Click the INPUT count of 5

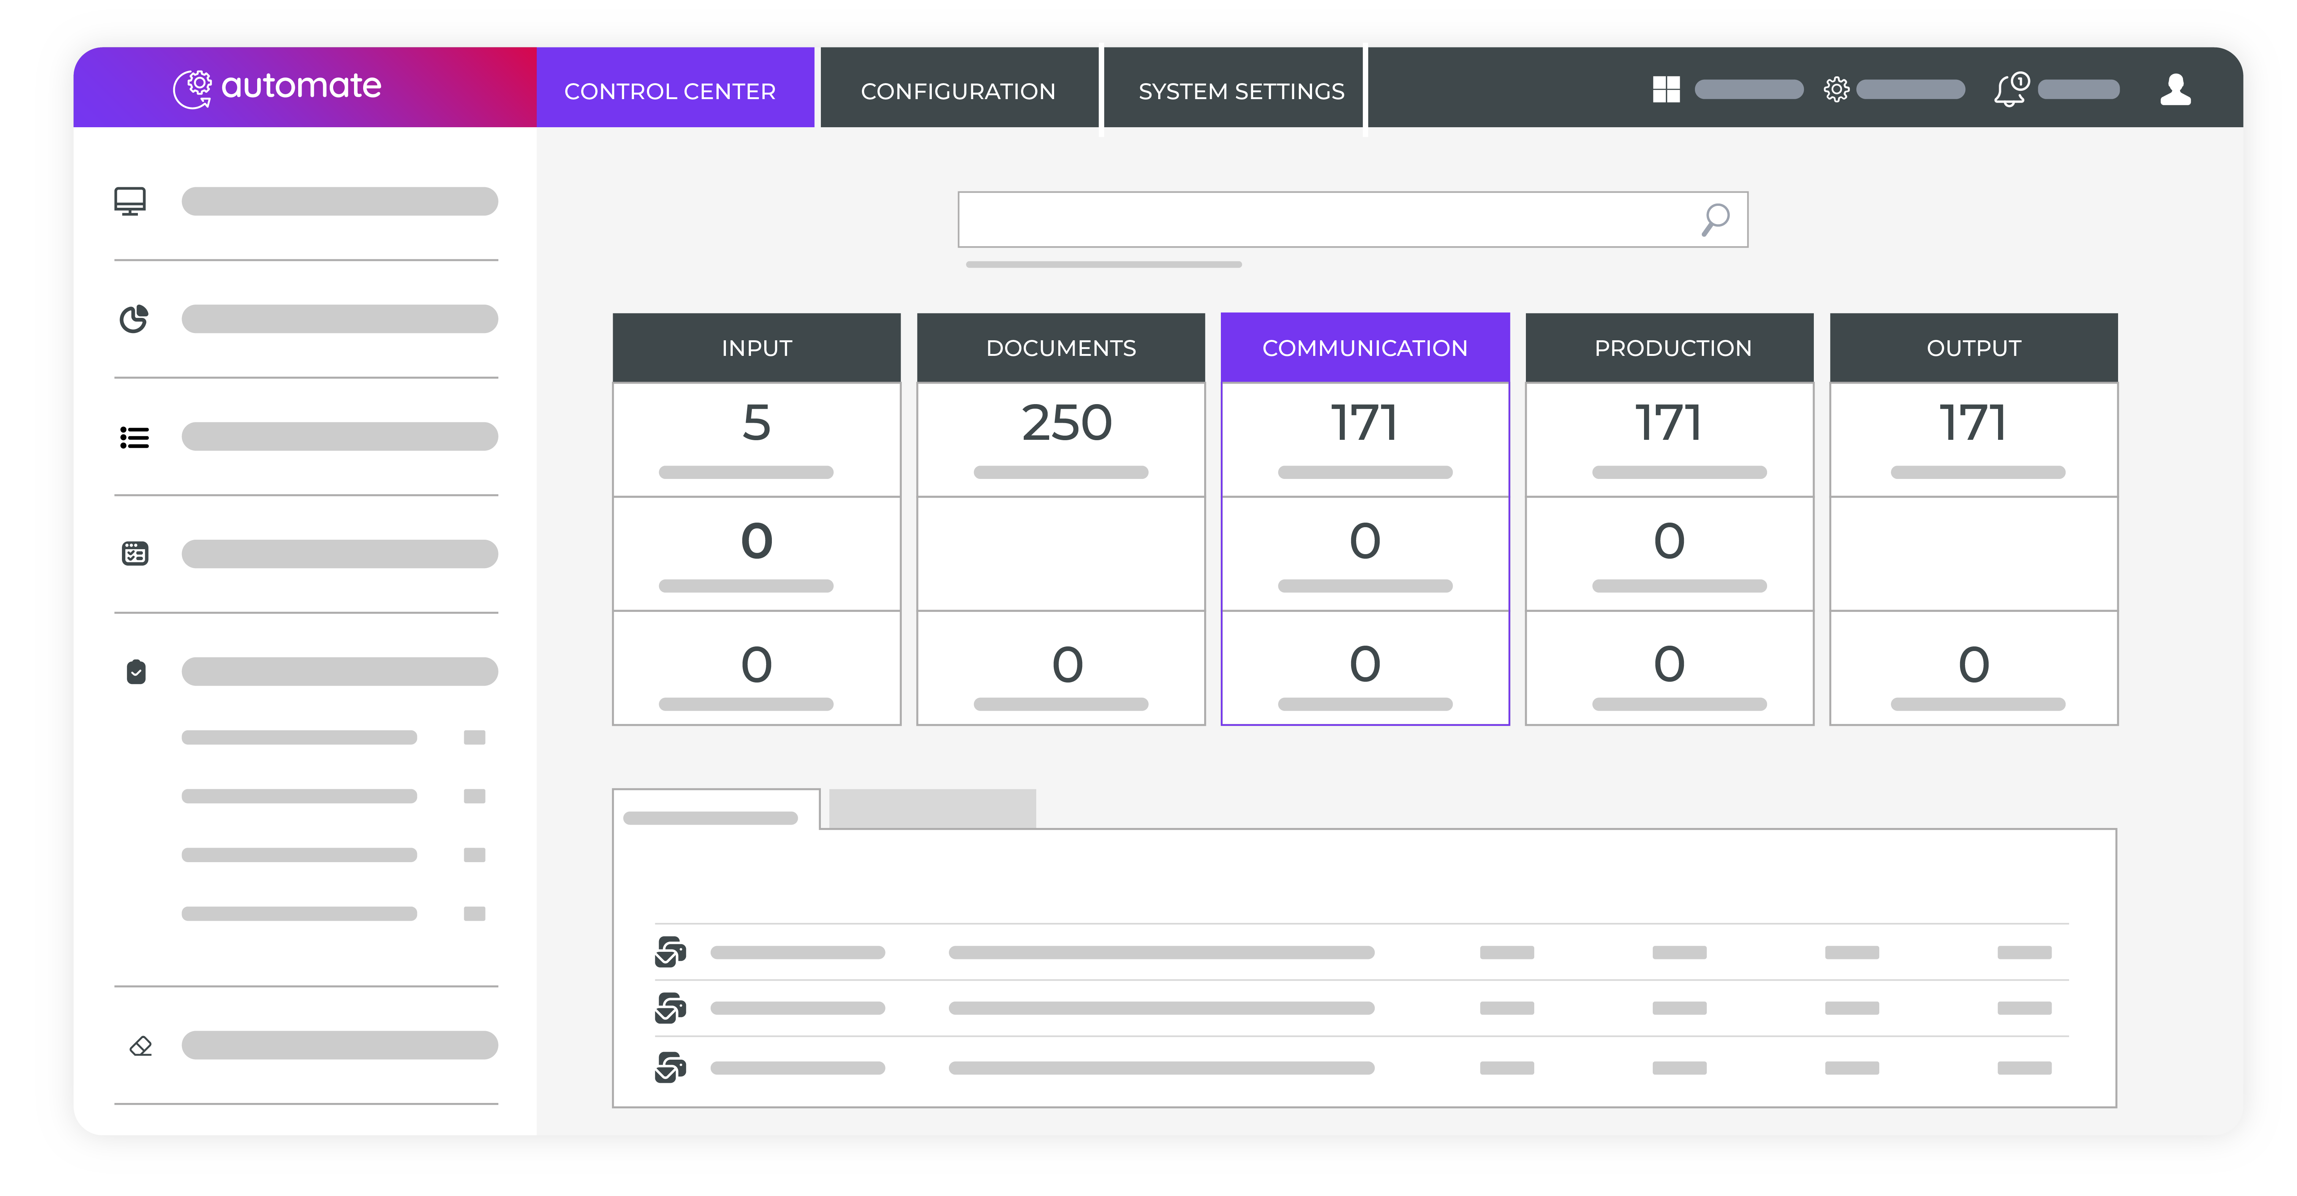point(756,423)
